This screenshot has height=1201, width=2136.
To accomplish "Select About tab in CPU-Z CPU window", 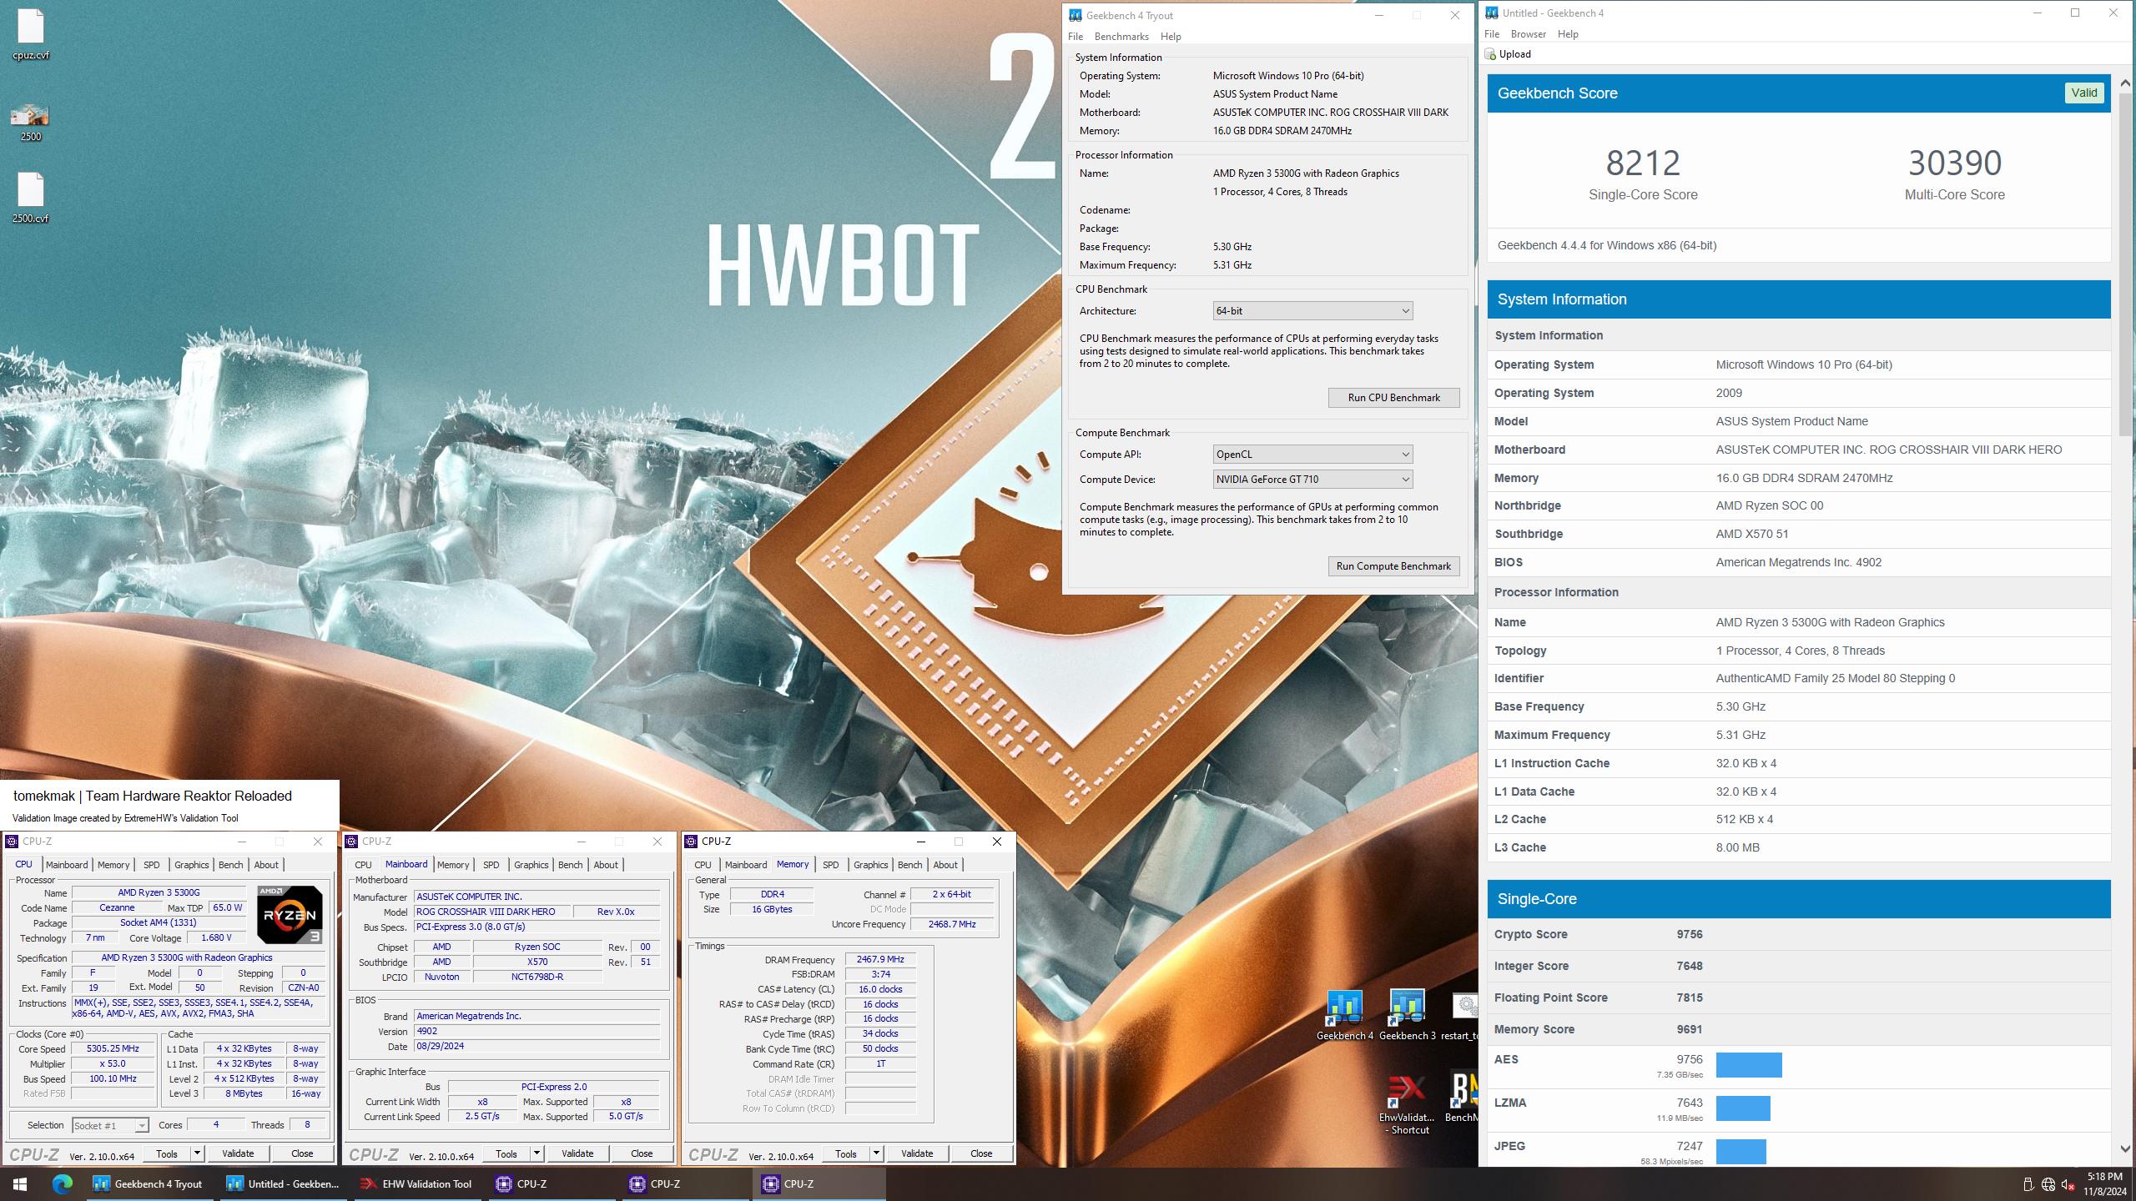I will 266,865.
